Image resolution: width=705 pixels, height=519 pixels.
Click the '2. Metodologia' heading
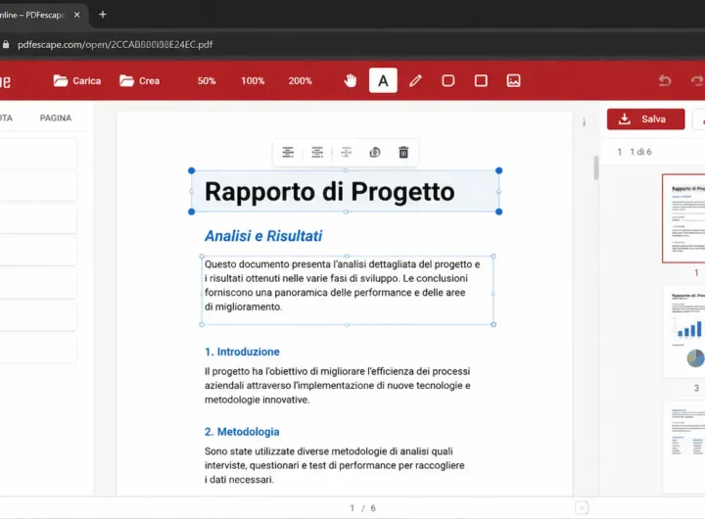coord(242,432)
